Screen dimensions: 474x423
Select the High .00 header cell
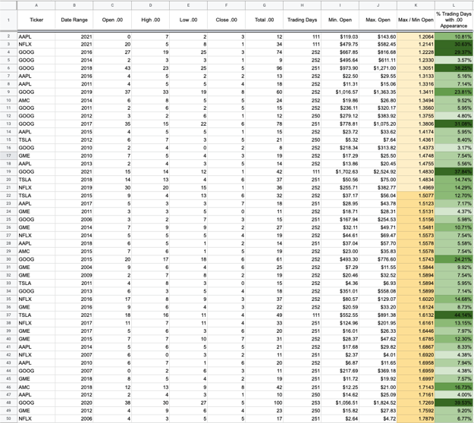151,20
